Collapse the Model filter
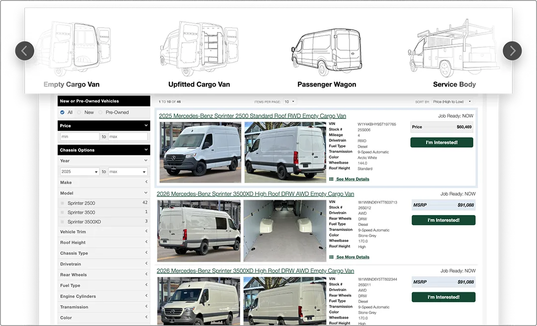 click(x=104, y=193)
